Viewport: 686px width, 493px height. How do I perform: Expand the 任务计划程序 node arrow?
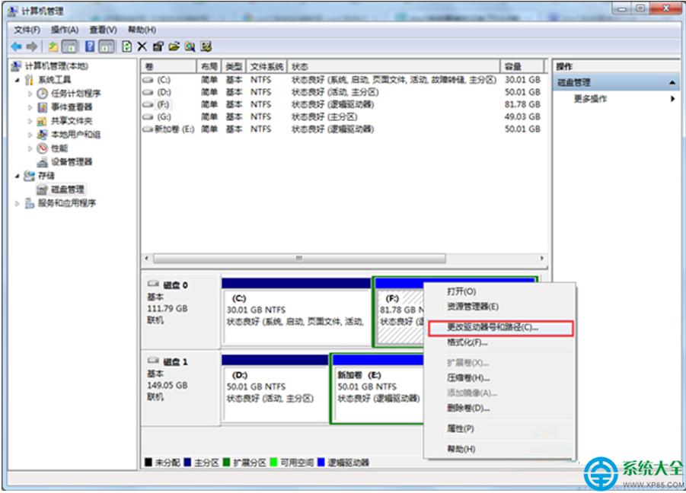pyautogui.click(x=30, y=94)
